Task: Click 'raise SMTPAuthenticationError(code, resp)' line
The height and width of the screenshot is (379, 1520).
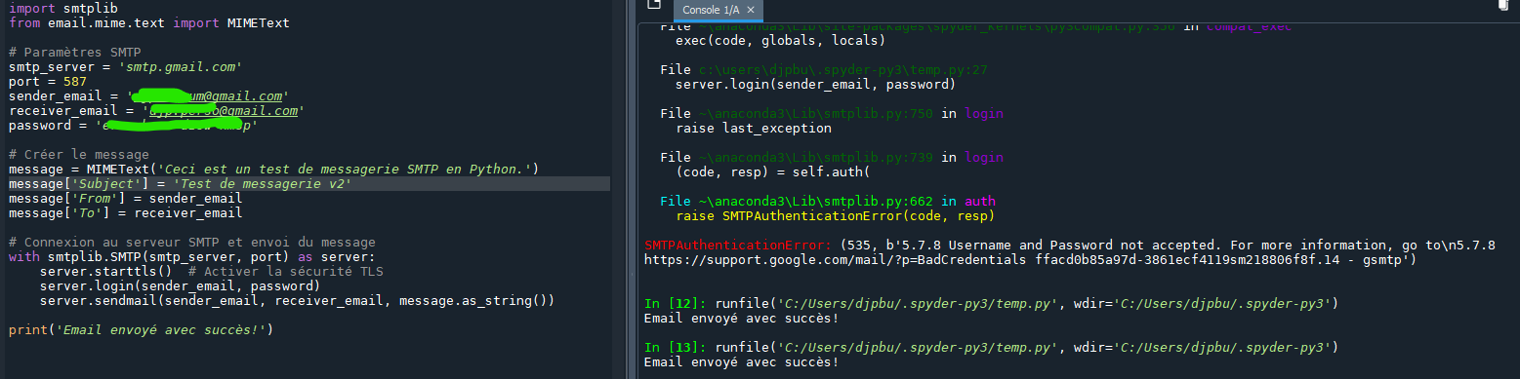Action: click(836, 216)
